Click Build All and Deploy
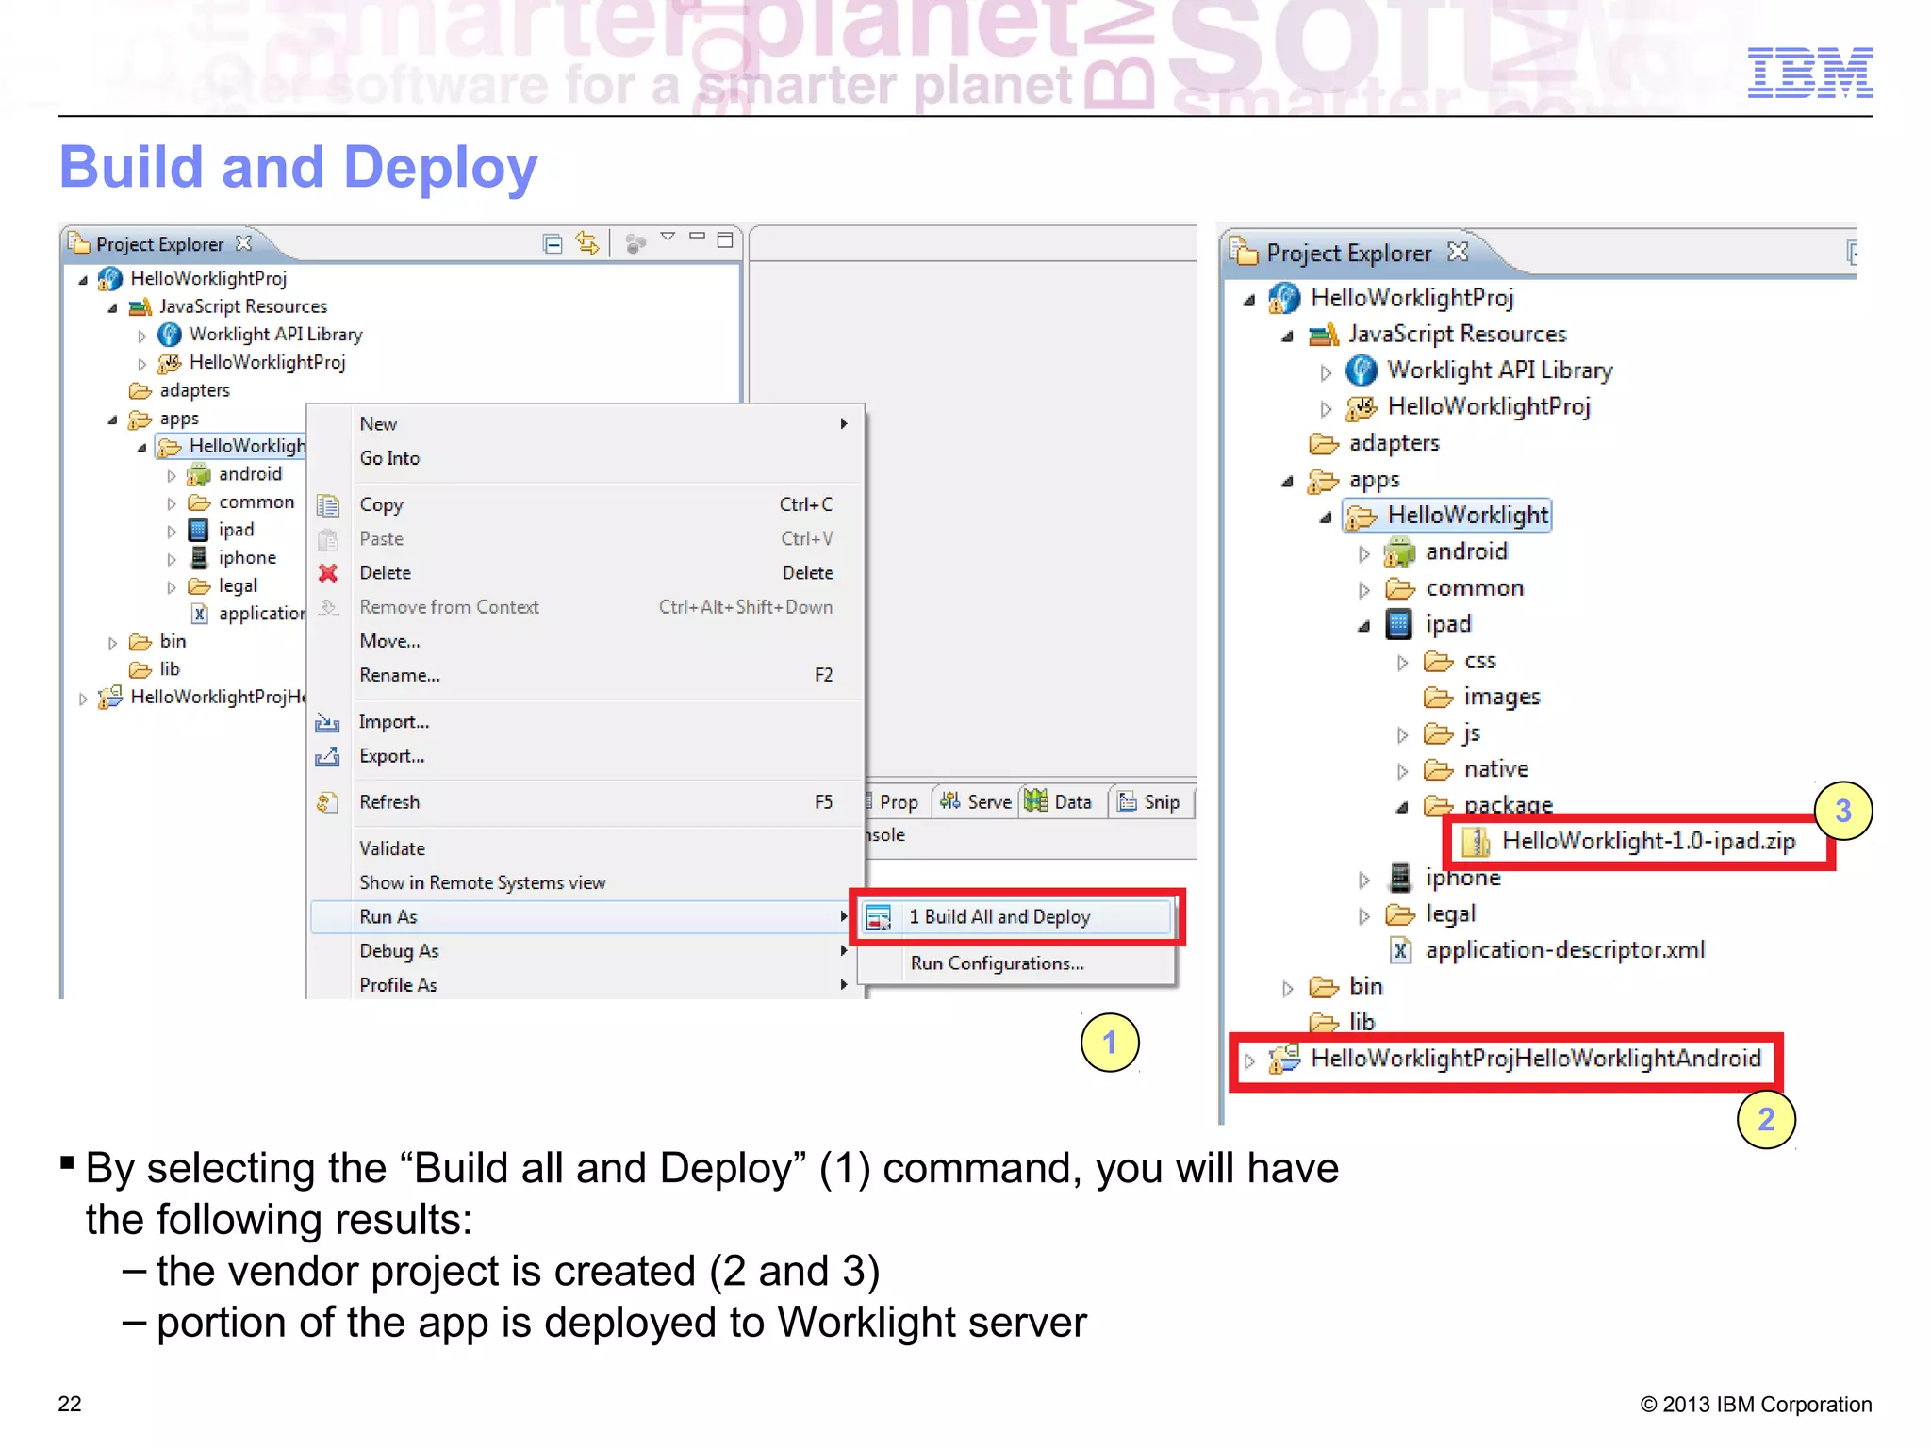Image resolution: width=1931 pixels, height=1448 pixels. point(1017,917)
